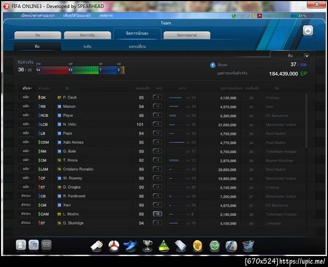Screen dimensions: 328x267
Task: Click the season card icon next to T. Kroos
Action: tap(59, 160)
